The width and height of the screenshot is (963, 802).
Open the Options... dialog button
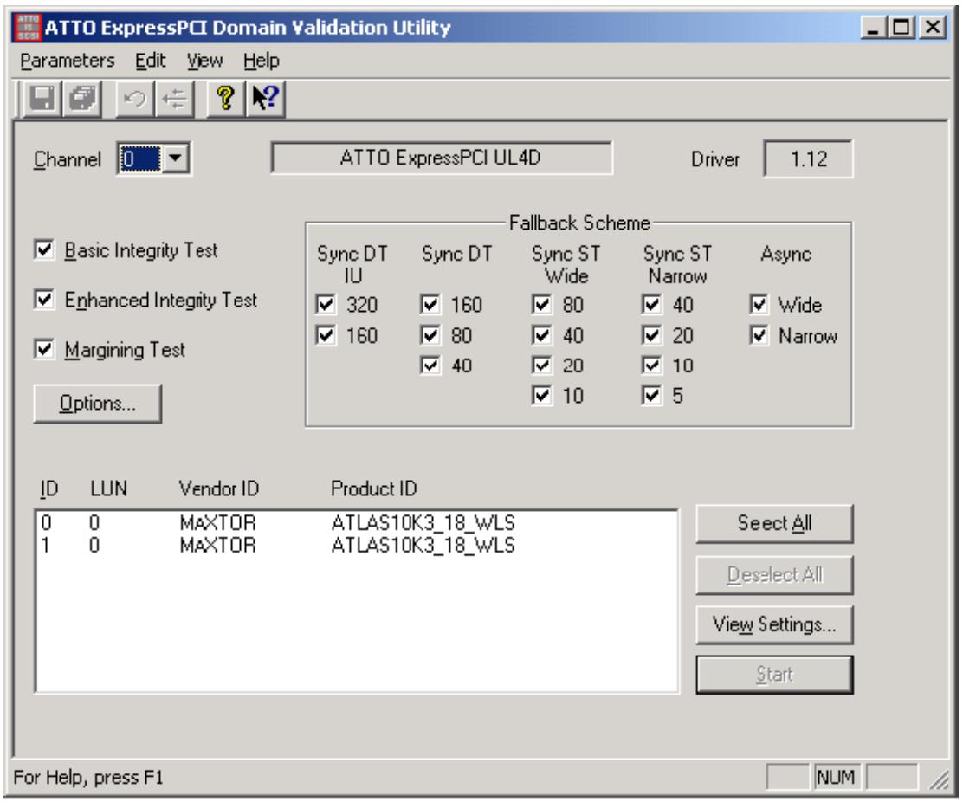pos(98,404)
